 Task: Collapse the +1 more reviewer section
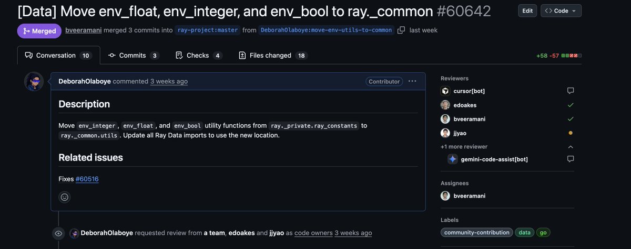pyautogui.click(x=571, y=147)
